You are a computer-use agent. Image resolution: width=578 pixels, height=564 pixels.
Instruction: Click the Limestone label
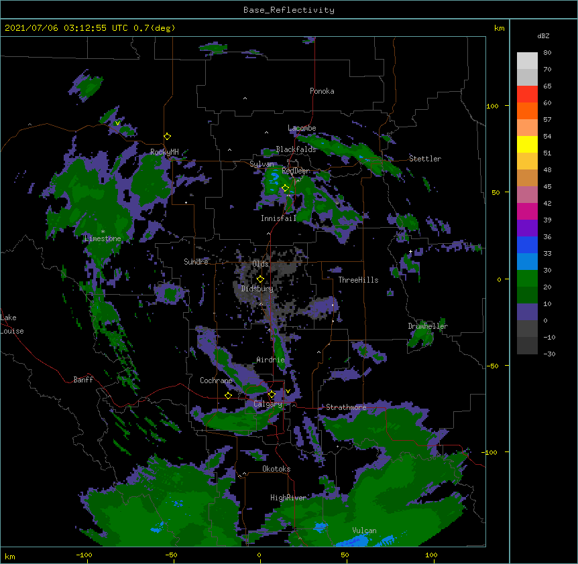103,238
